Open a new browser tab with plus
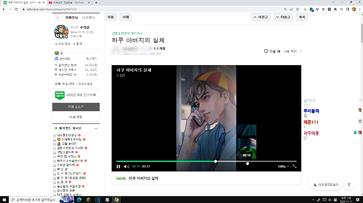 [96, 3]
